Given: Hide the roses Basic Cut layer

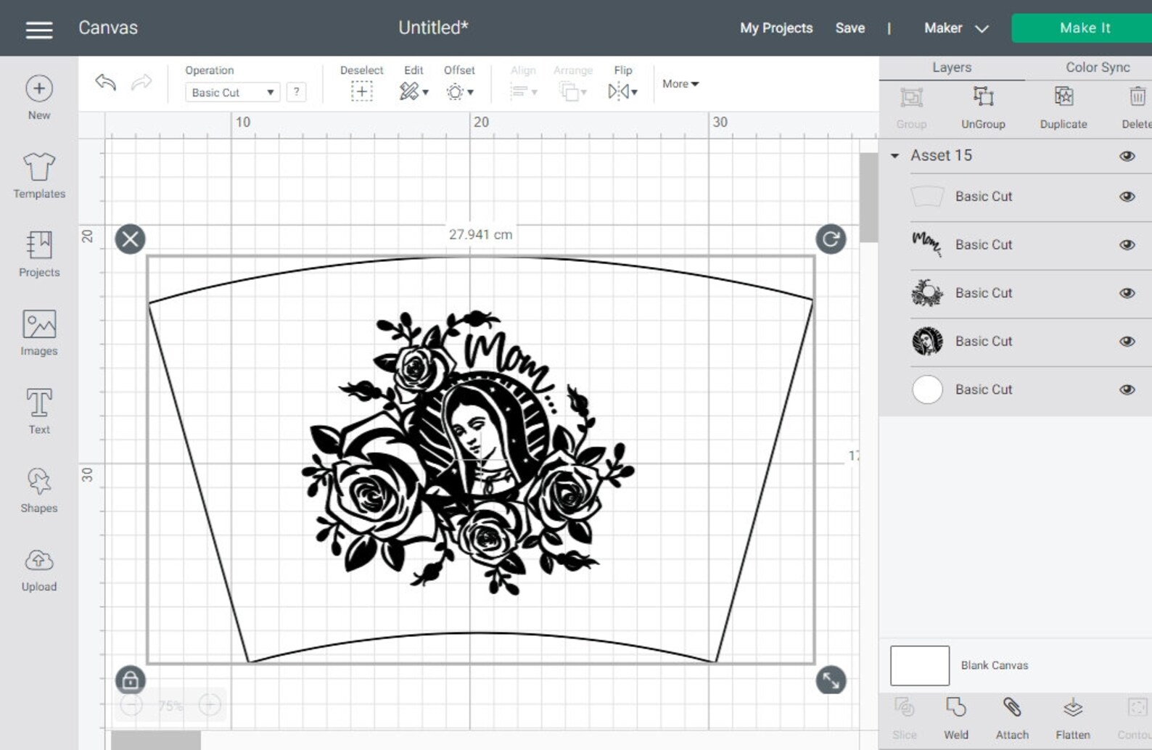Looking at the screenshot, I should coord(1127,293).
